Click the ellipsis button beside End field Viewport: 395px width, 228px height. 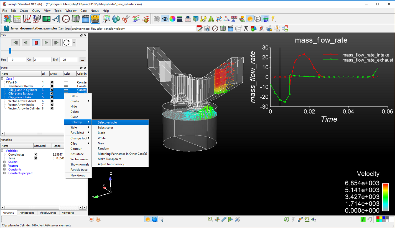83,59
